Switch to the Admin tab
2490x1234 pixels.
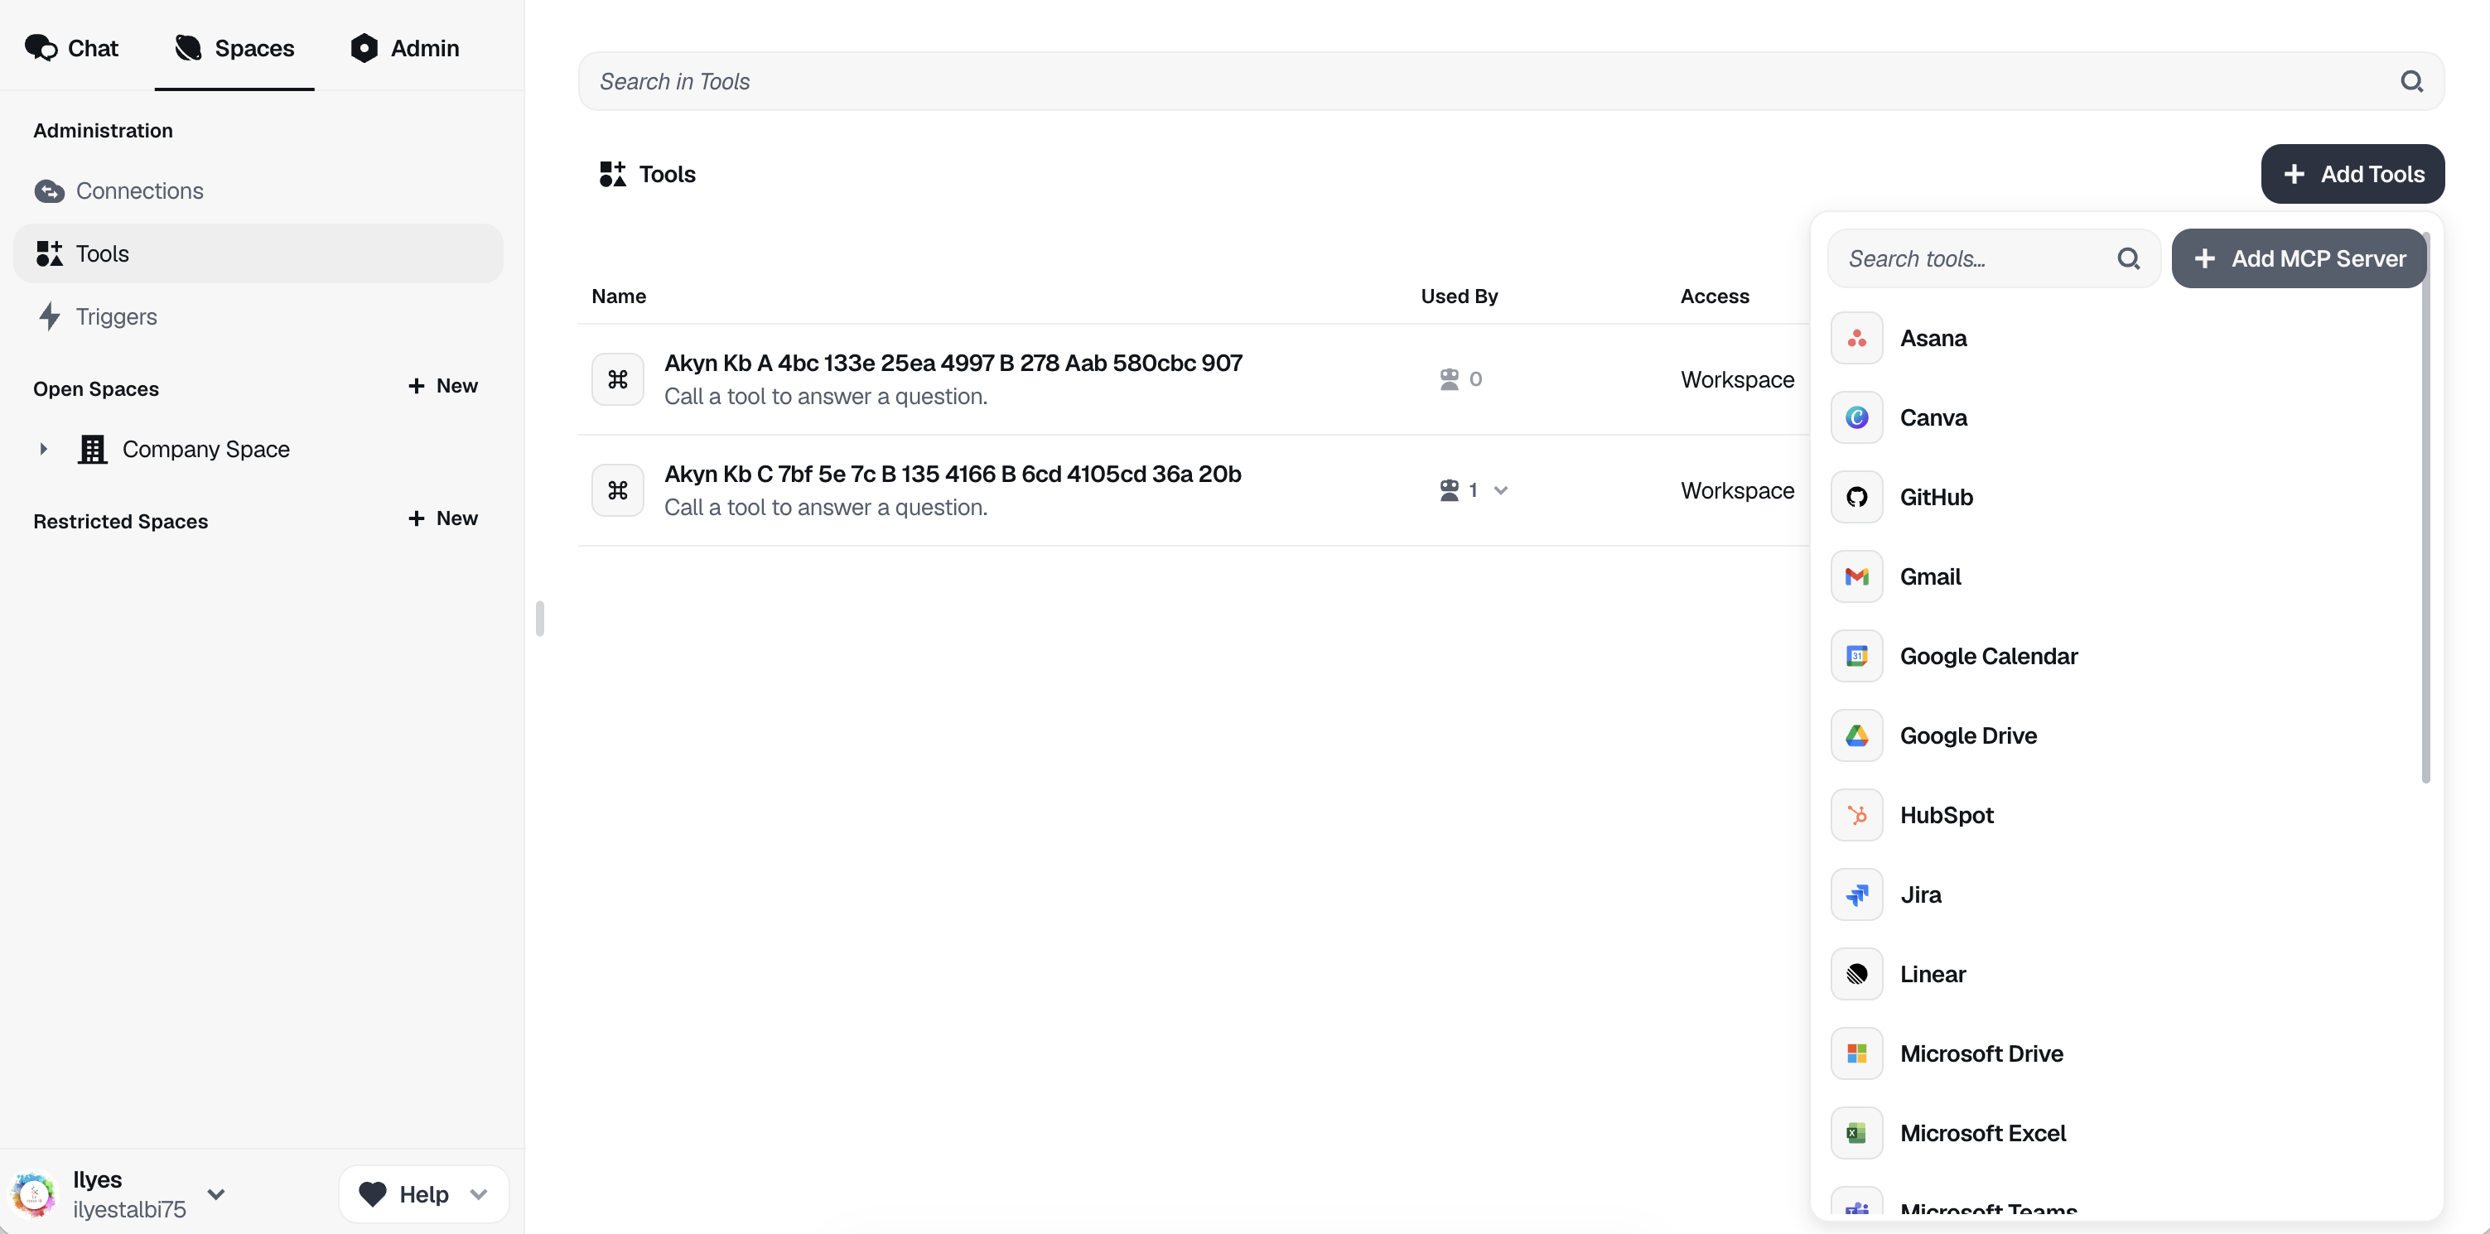[x=404, y=47]
